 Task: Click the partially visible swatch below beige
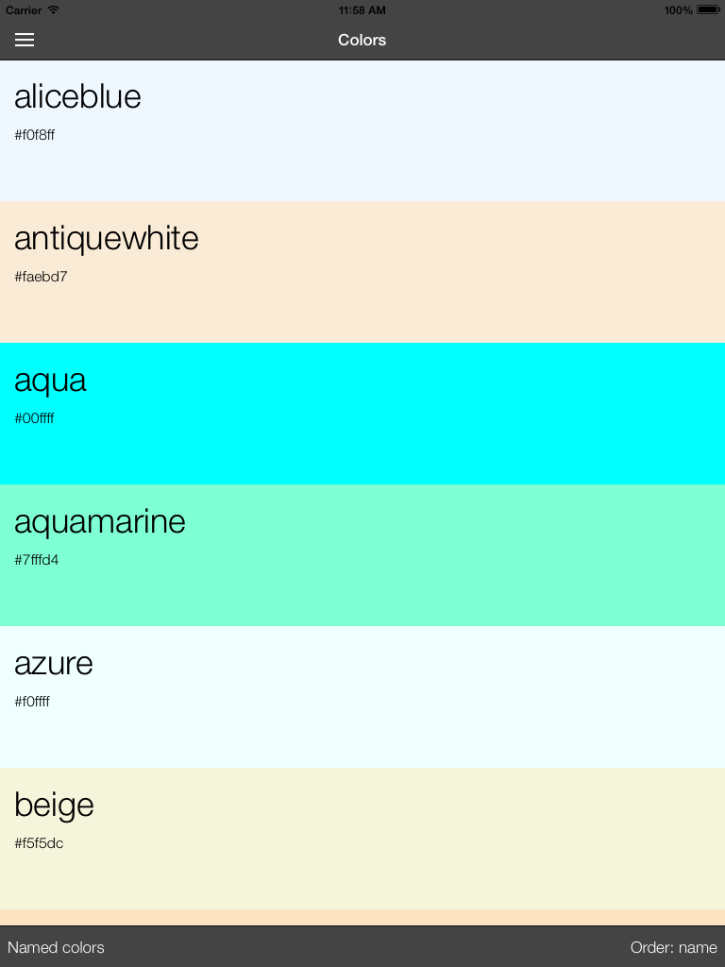point(362,917)
